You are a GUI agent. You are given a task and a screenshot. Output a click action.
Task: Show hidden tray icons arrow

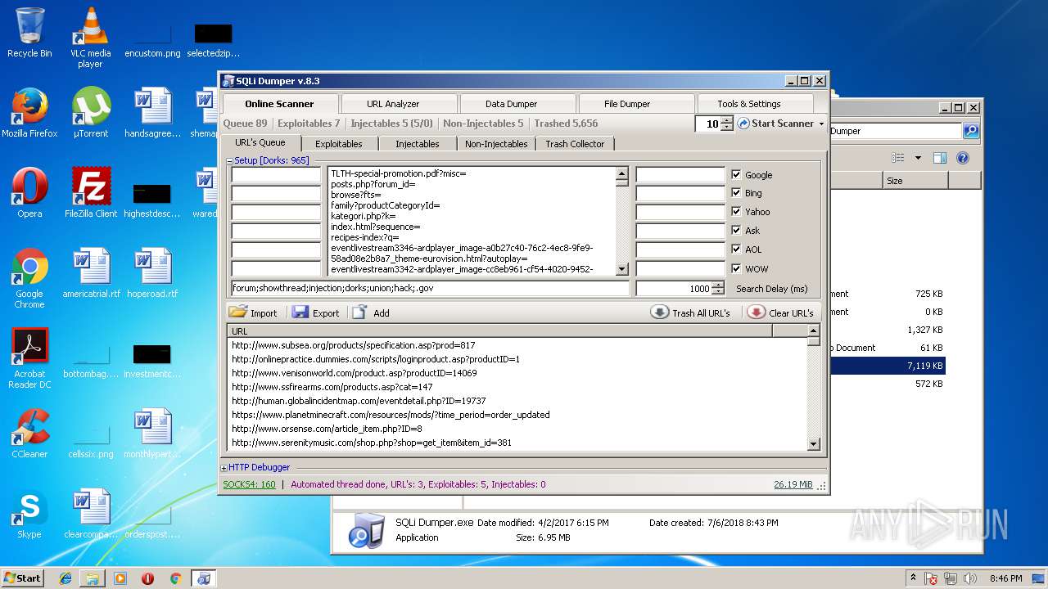913,578
